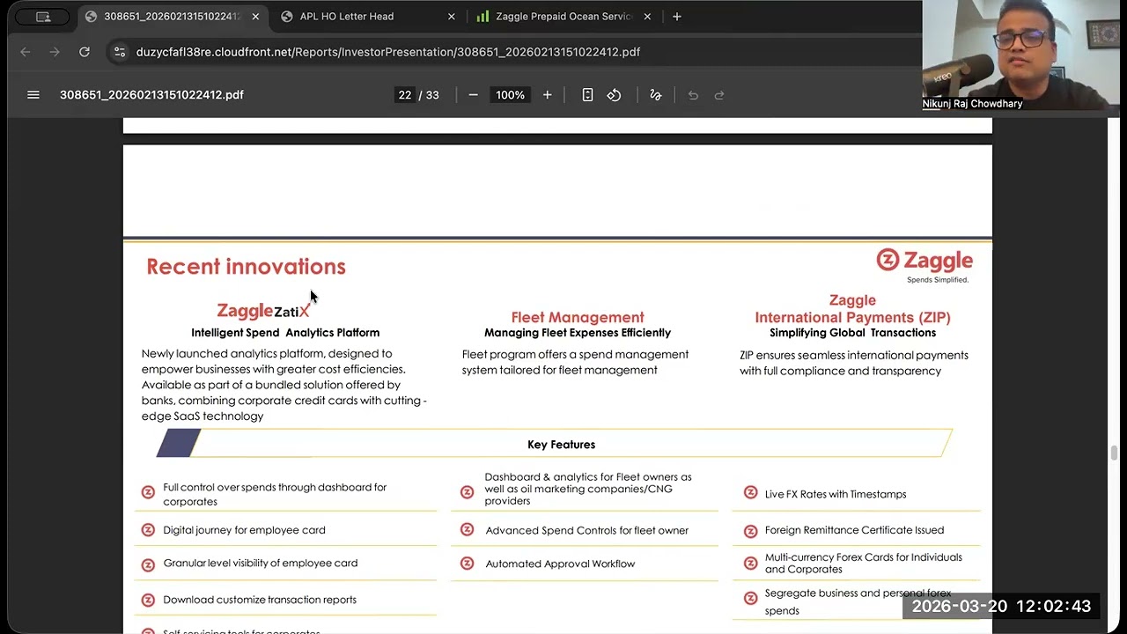Click the total page count '33'
1127x634 pixels.
point(432,95)
